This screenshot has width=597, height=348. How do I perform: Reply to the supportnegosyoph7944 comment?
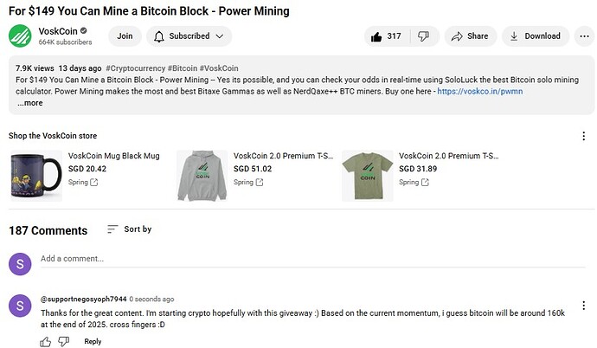pyautogui.click(x=93, y=342)
